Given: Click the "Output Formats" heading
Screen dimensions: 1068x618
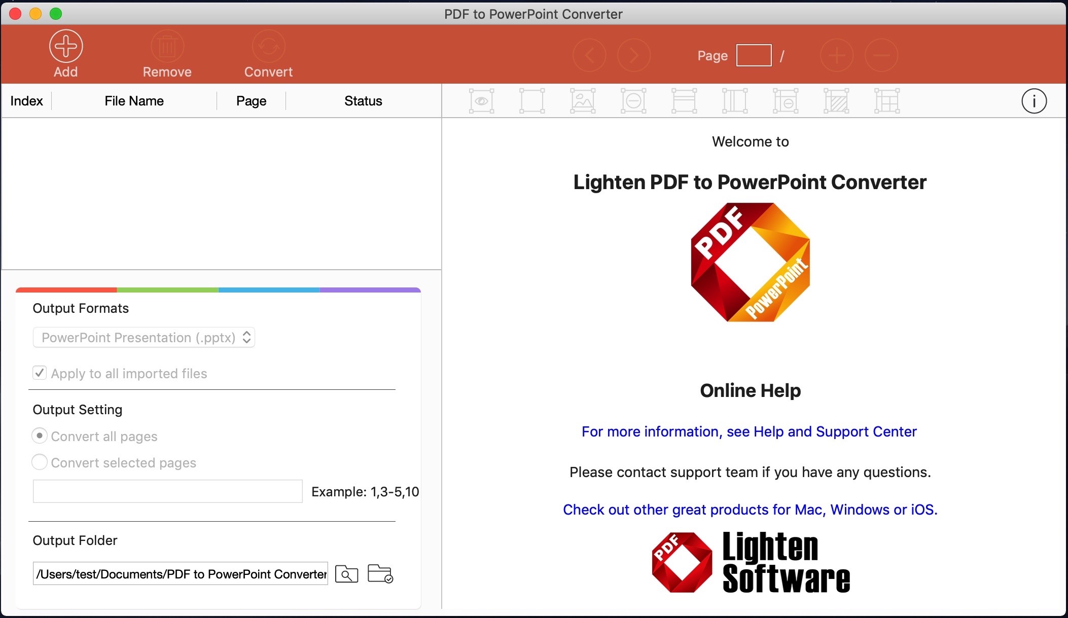Looking at the screenshot, I should (81, 308).
